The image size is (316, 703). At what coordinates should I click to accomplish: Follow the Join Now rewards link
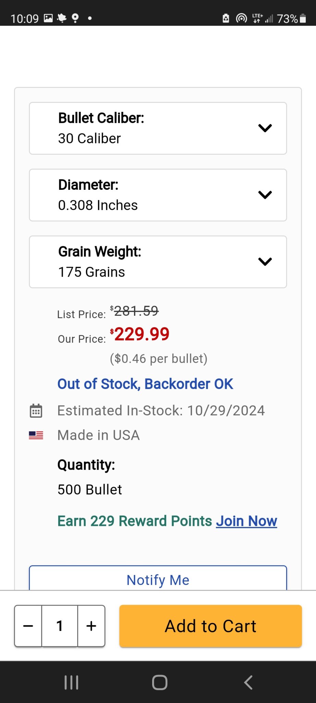coord(246,521)
